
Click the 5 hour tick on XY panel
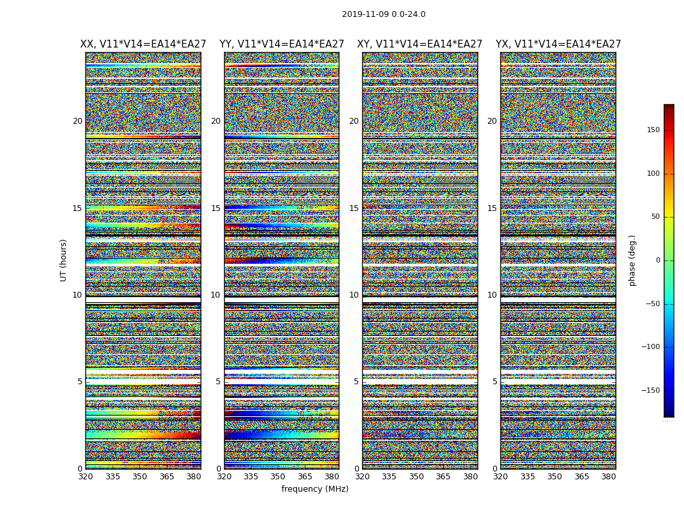(356, 382)
